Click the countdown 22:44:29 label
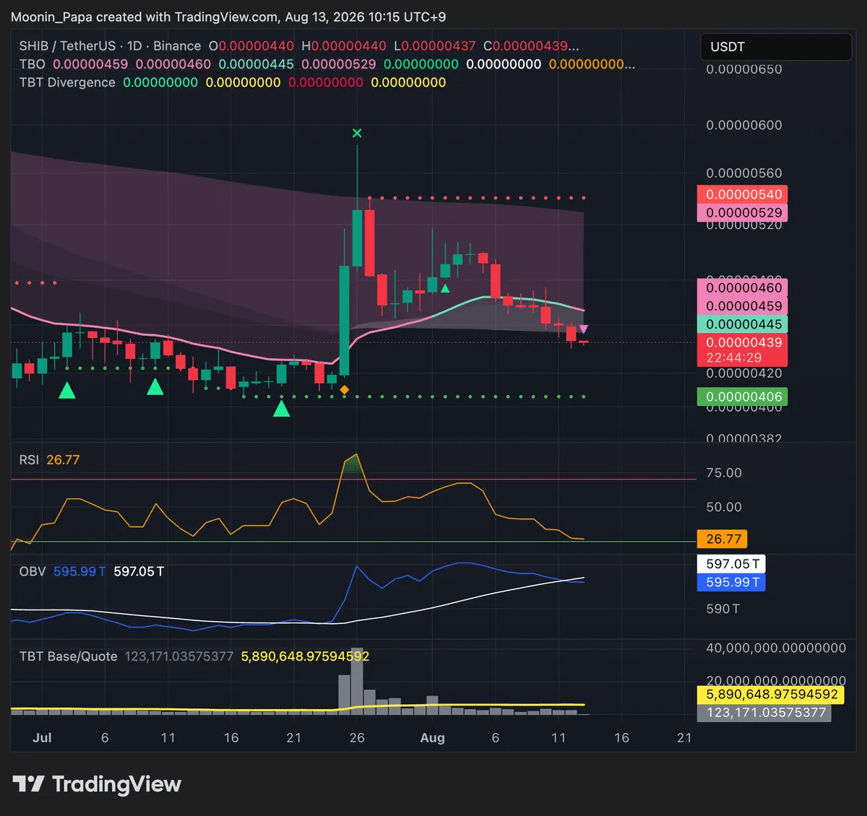 [x=734, y=358]
